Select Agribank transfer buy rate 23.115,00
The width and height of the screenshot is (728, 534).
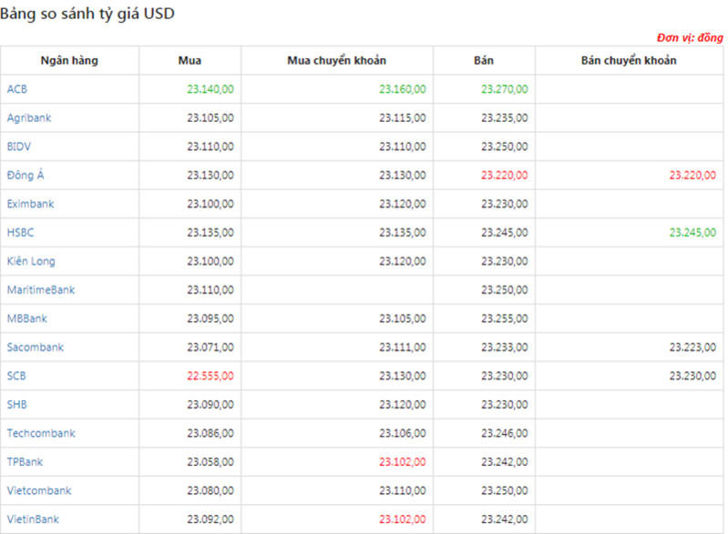click(x=403, y=117)
